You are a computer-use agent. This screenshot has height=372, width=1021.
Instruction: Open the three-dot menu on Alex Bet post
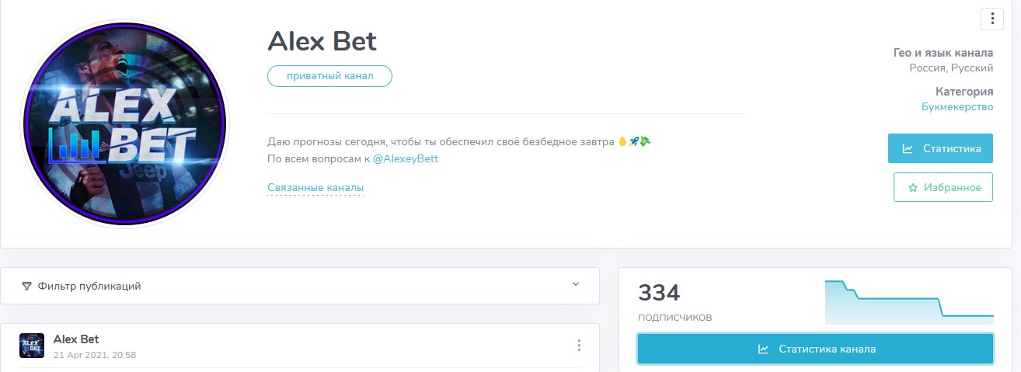tap(578, 346)
